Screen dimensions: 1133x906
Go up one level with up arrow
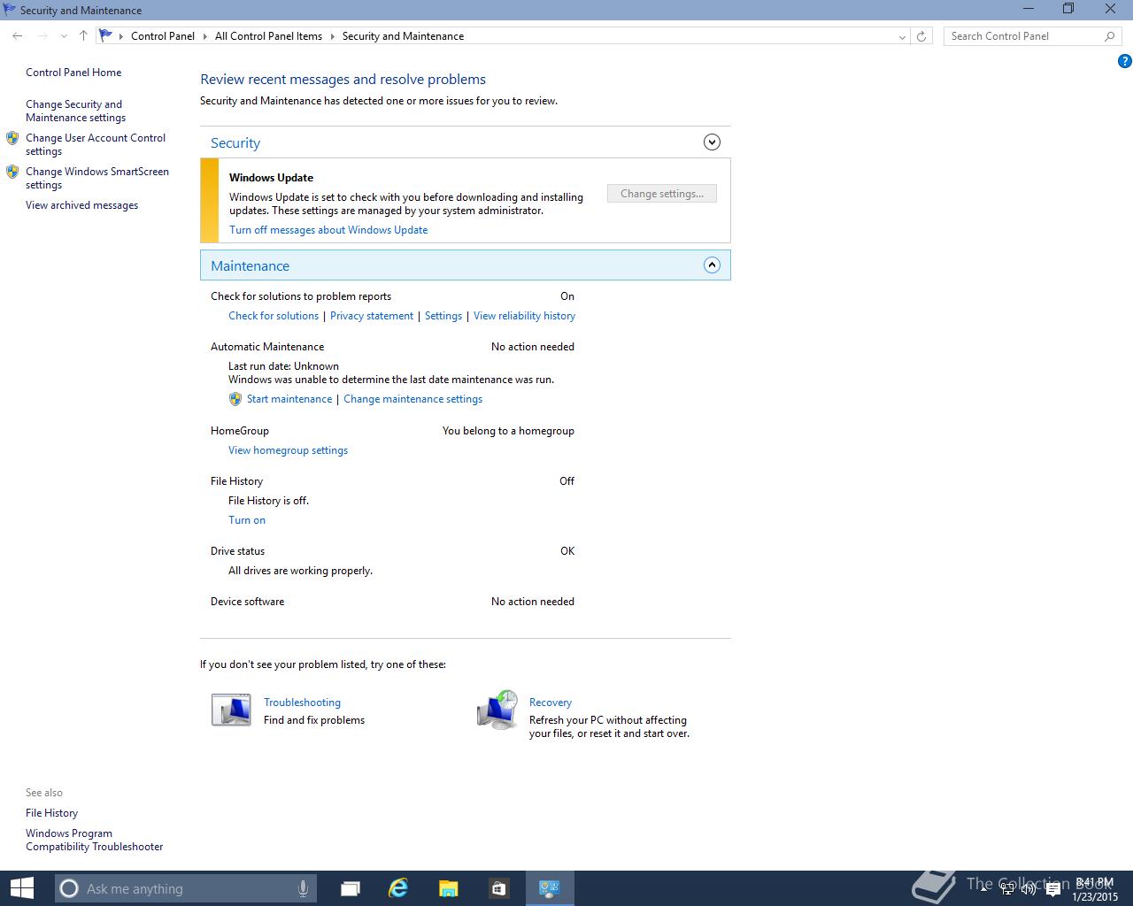coord(83,36)
